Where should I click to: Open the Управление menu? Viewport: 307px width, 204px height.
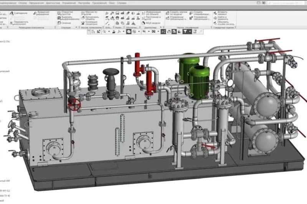click(x=69, y=3)
